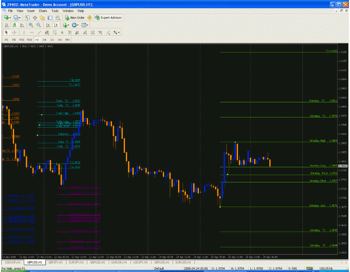Click the 'Daily High' line label
Viewport: 350px width, 272px height.
(x=62, y=114)
